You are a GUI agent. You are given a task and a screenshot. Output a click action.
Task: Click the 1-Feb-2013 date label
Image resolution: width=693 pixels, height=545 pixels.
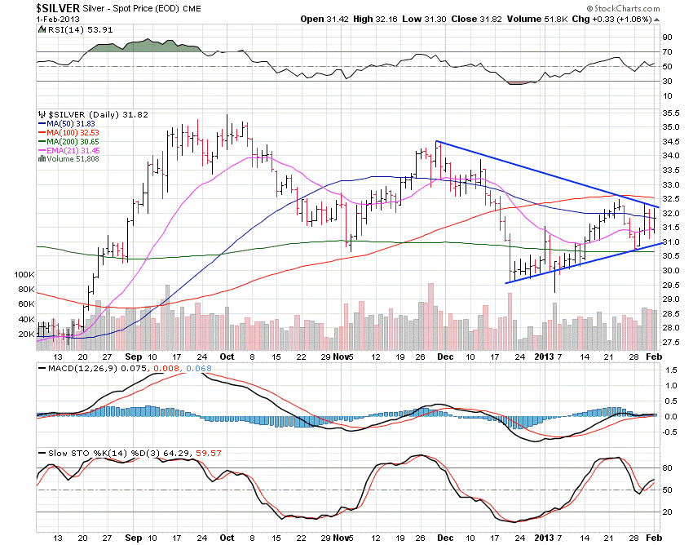click(x=23, y=19)
